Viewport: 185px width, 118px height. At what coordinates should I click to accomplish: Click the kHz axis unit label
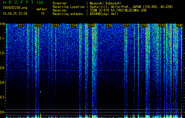pyautogui.click(x=3, y=24)
